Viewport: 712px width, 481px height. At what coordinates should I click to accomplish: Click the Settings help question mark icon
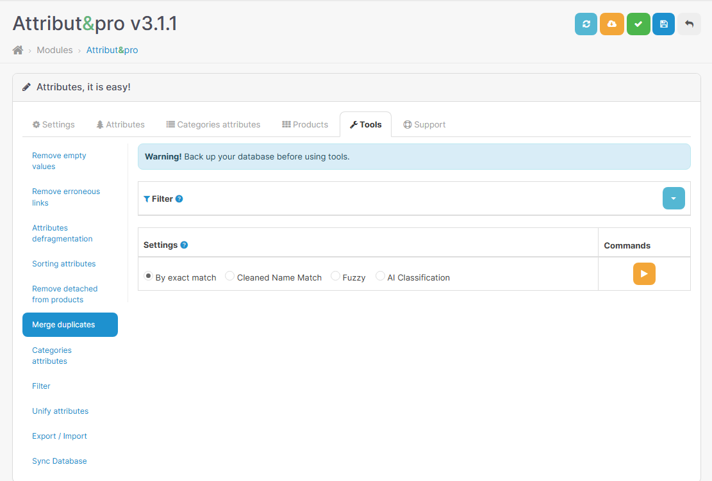(184, 245)
